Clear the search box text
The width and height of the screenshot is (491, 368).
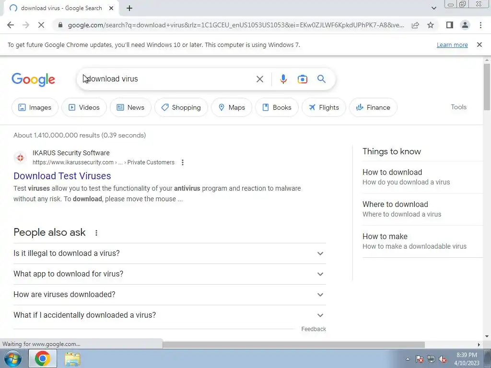pos(259,79)
